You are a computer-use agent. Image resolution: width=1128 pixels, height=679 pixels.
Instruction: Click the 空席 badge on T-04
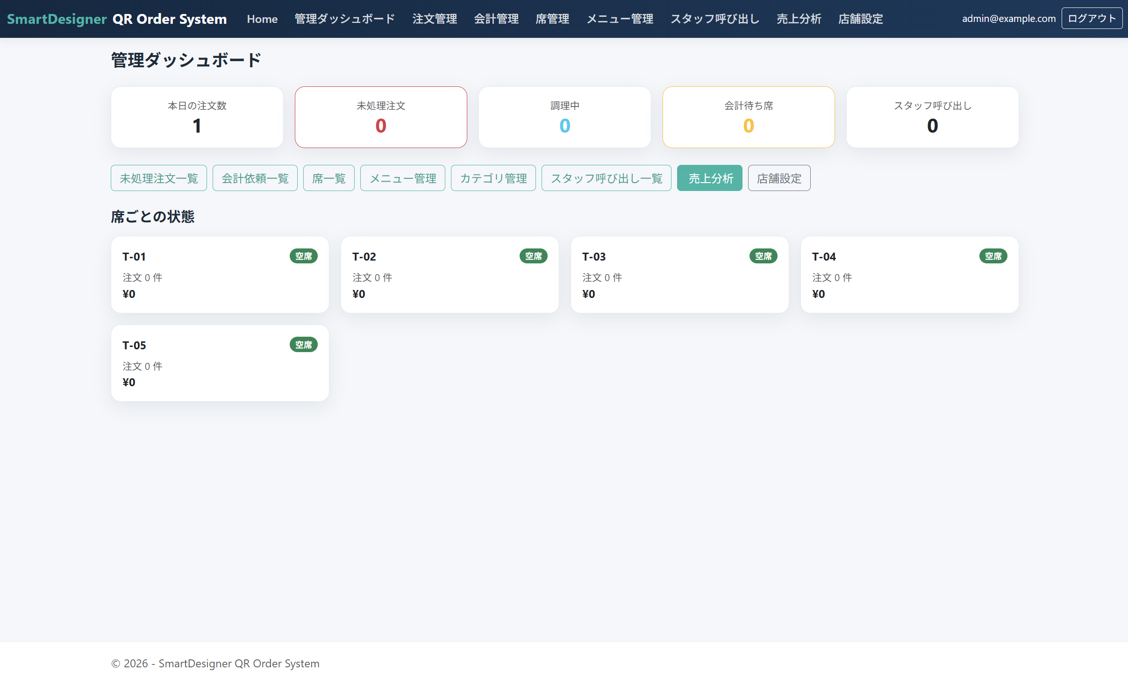click(x=993, y=256)
